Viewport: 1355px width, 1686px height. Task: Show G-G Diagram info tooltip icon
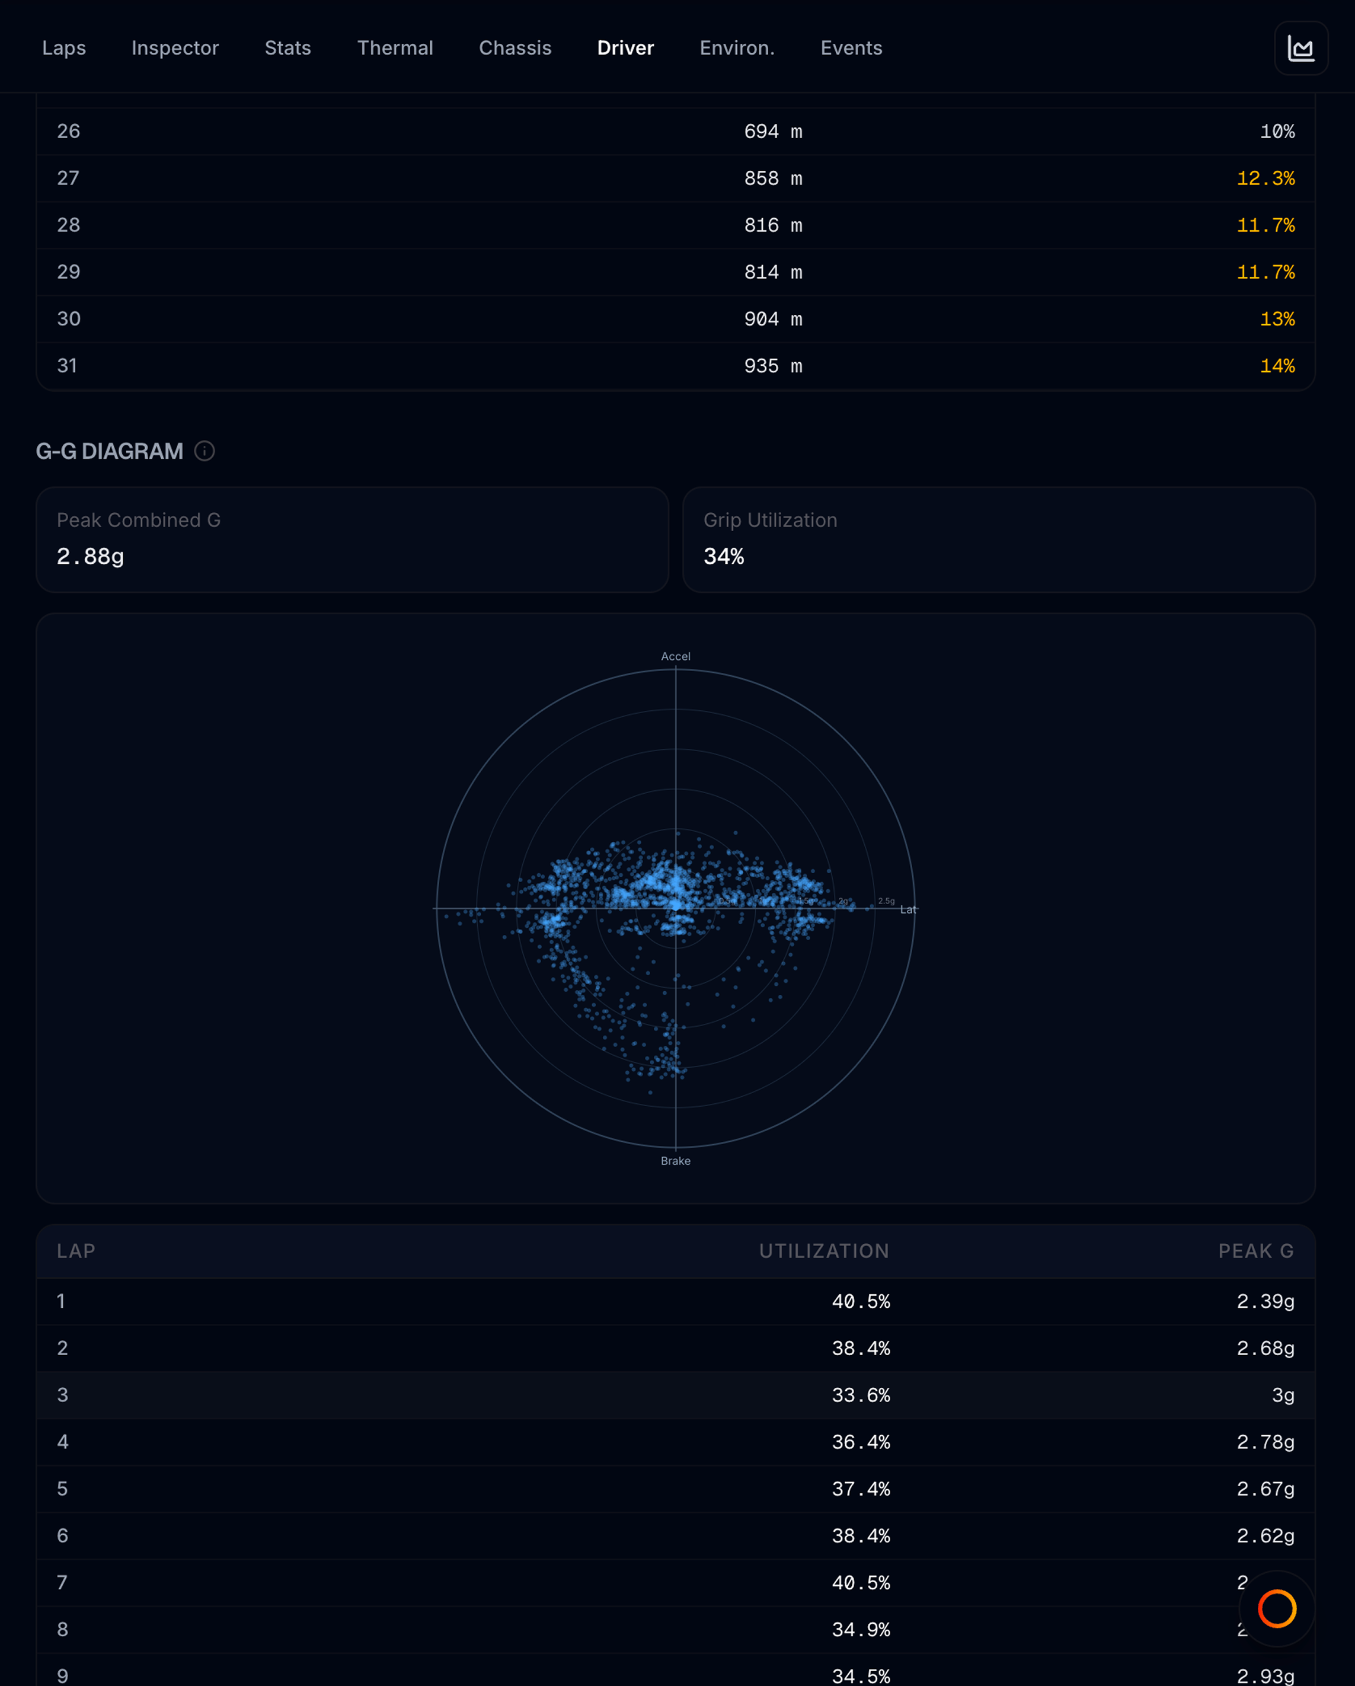point(204,451)
